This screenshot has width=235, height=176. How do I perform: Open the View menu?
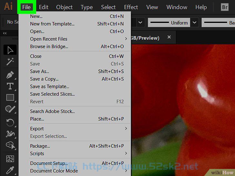[152, 7]
